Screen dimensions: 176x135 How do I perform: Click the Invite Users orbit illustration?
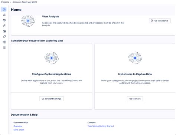pos(135,58)
